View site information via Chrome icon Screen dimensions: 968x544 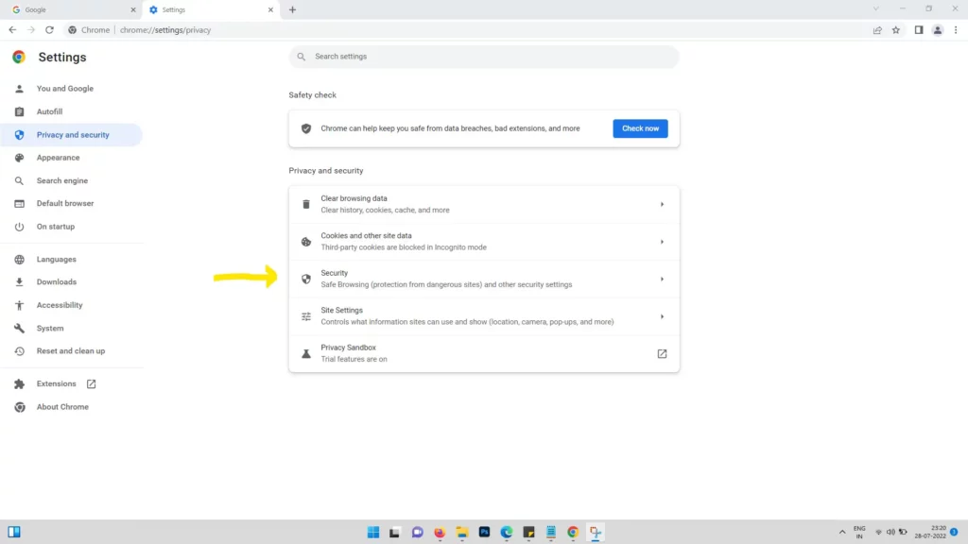point(72,29)
